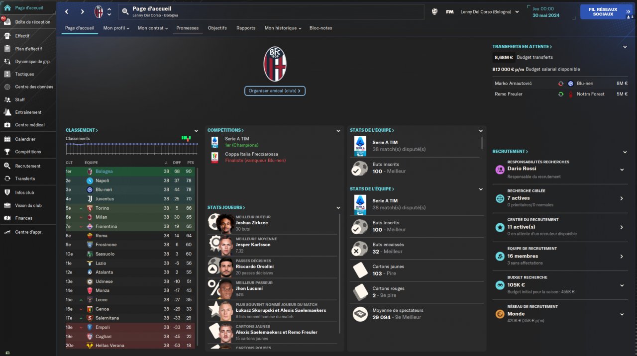The image size is (637, 356).
Task: Expand Dario Rossi recruitment responsibilities
Action: click(622, 170)
